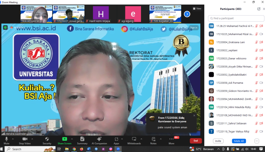Click the Zoom icon in taskbar
Image resolution: width=265 pixels, height=152 pixels.
click(x=118, y=149)
